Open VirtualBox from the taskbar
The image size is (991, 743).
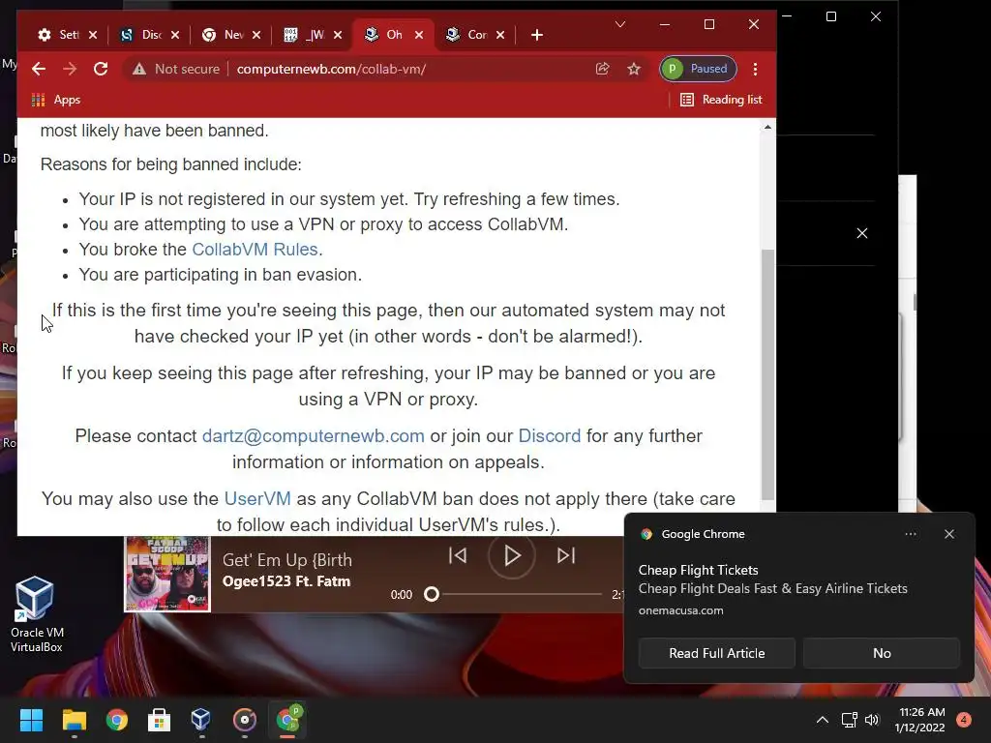point(201,720)
